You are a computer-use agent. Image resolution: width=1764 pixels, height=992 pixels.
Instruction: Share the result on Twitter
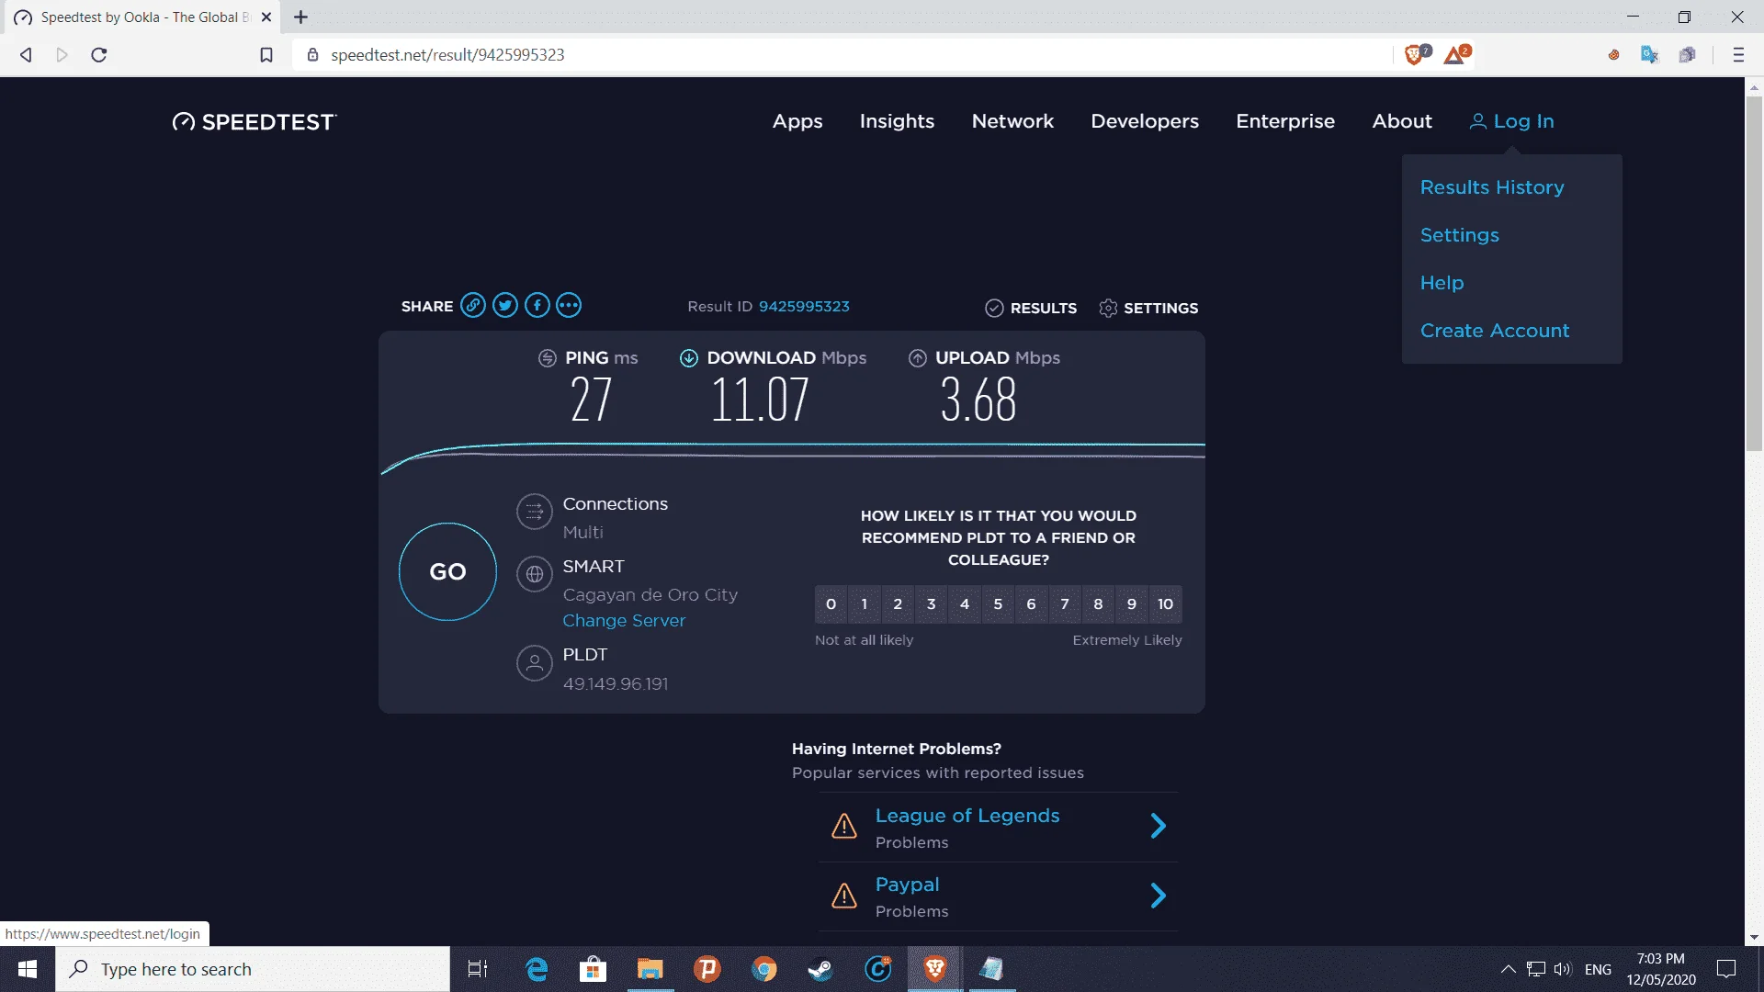pos(505,306)
